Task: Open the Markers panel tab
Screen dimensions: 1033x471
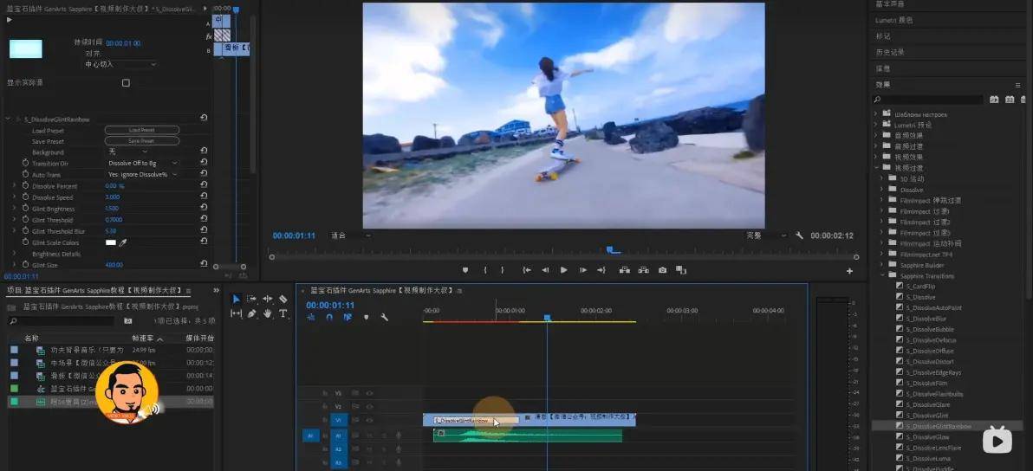Action: click(883, 36)
